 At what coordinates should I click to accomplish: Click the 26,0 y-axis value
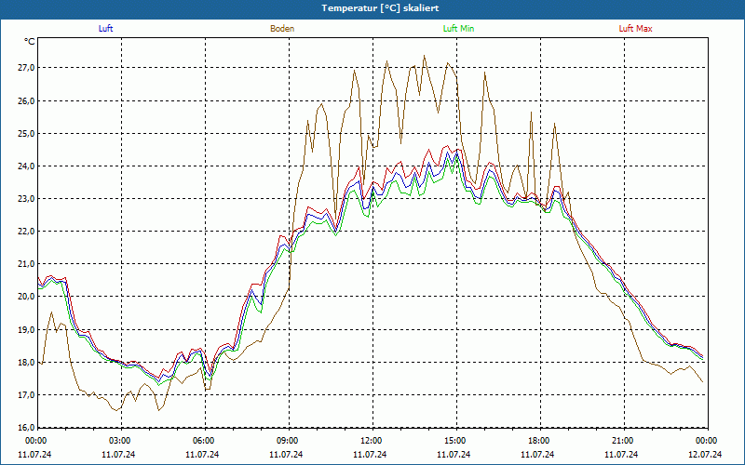(x=27, y=100)
